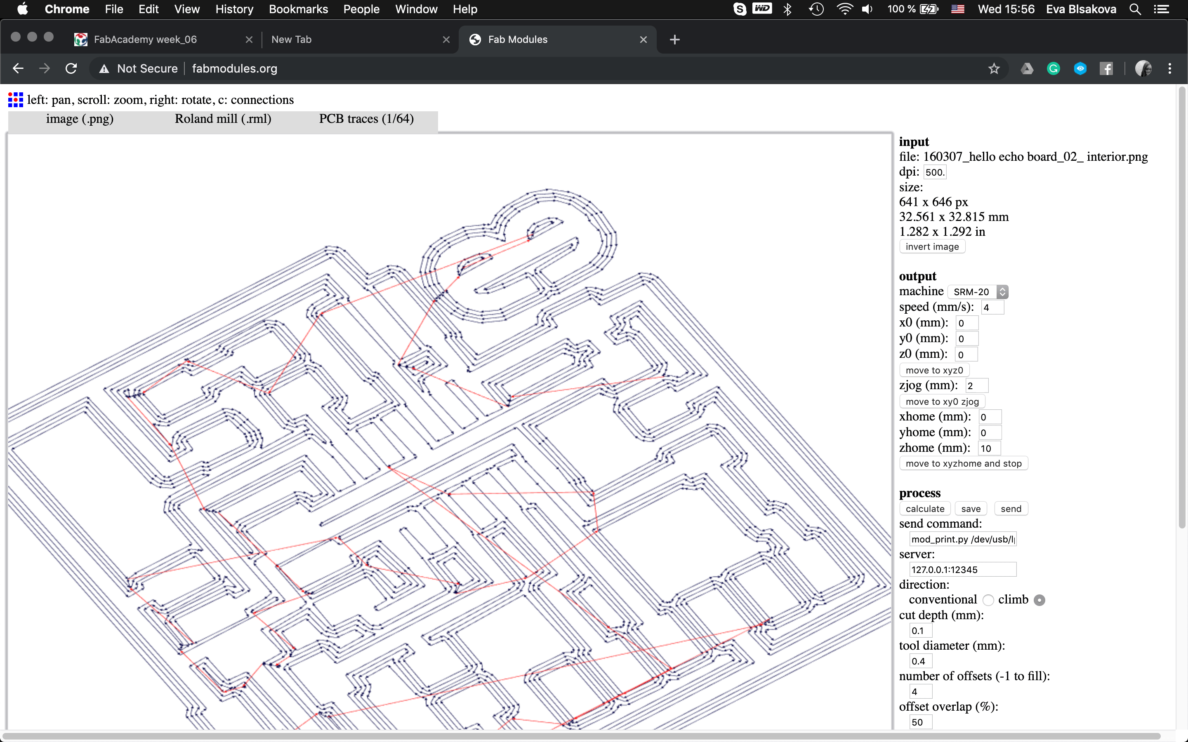Open the Chrome three-dot menu
The height and width of the screenshot is (742, 1188).
(x=1169, y=69)
